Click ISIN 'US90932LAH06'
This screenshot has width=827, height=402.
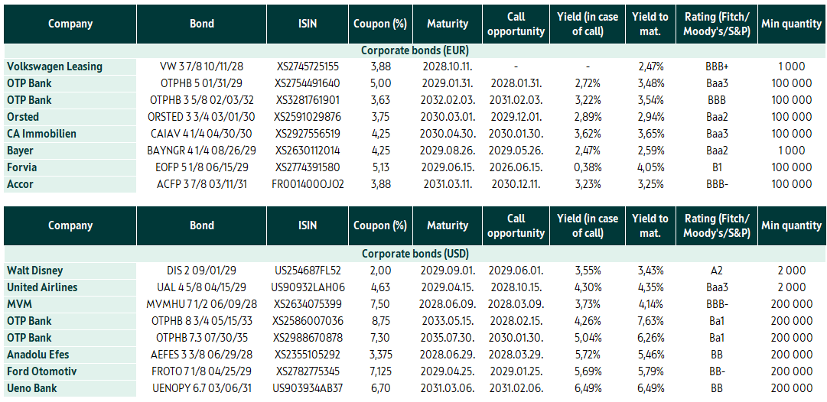tap(308, 287)
